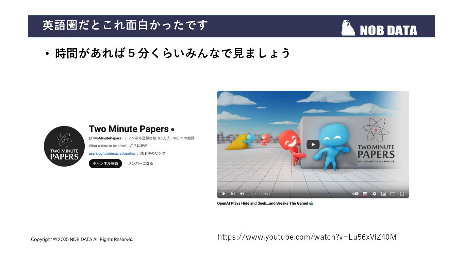Viewport: 463px width, 260px height.
Task: Skip to next video
Action: pos(233,194)
